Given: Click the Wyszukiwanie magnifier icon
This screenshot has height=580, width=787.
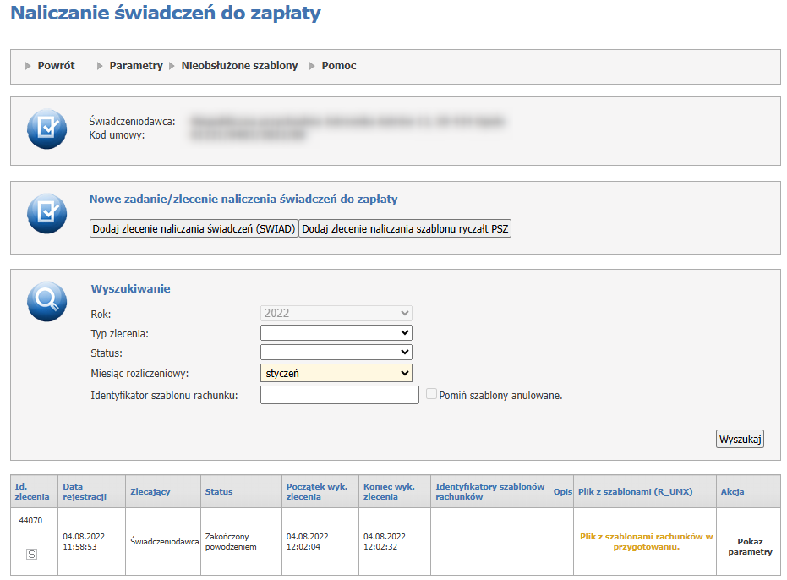Looking at the screenshot, I should [47, 301].
